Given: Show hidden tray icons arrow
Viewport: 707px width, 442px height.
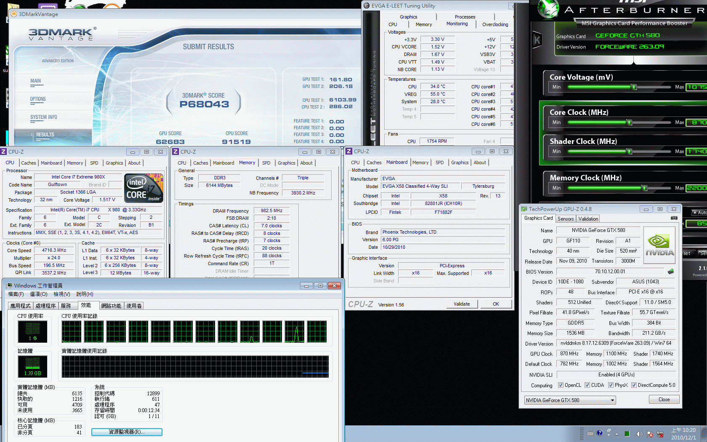Looking at the screenshot, I should [617, 434].
